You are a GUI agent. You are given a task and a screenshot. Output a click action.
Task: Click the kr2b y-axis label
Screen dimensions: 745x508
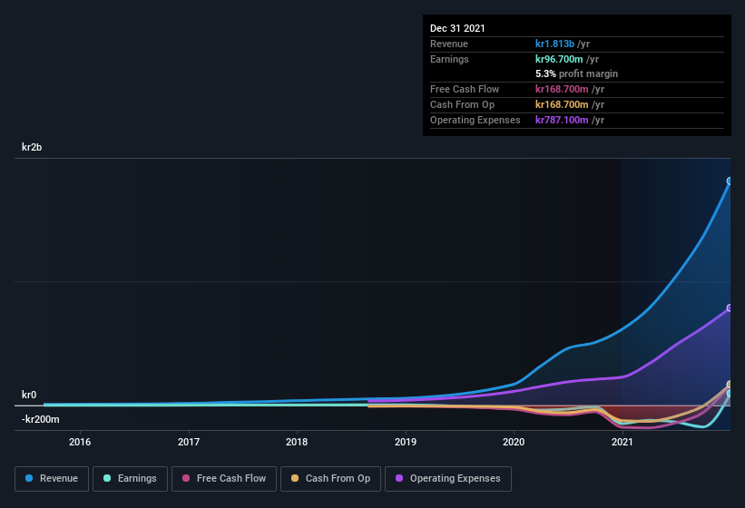pos(32,147)
